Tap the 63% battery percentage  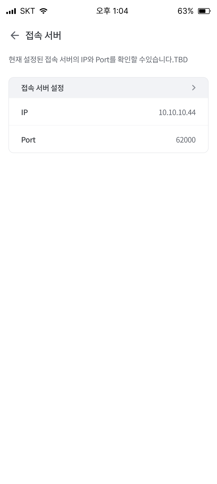tap(185, 11)
